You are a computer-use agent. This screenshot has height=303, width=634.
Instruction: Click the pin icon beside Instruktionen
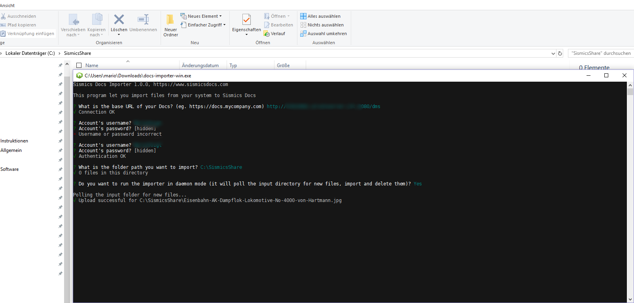tap(61, 141)
